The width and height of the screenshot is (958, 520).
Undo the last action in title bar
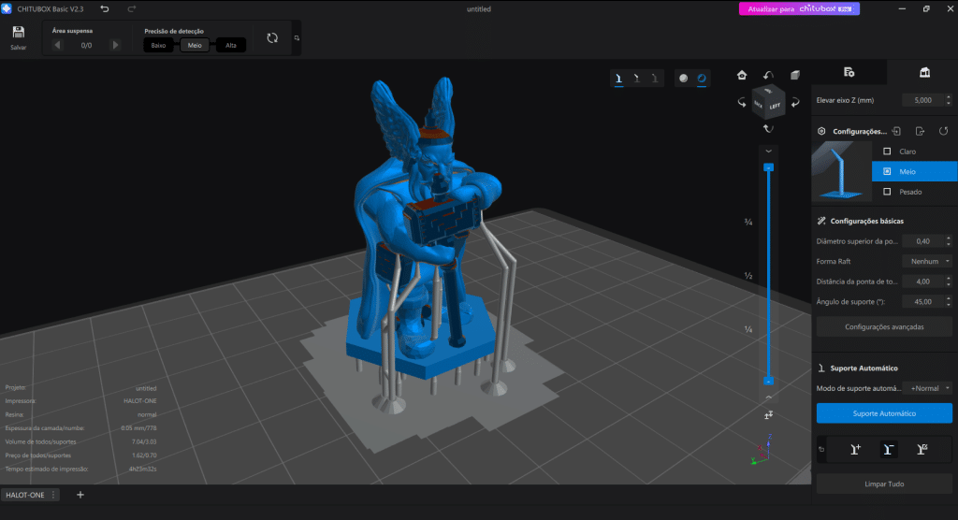tap(105, 9)
